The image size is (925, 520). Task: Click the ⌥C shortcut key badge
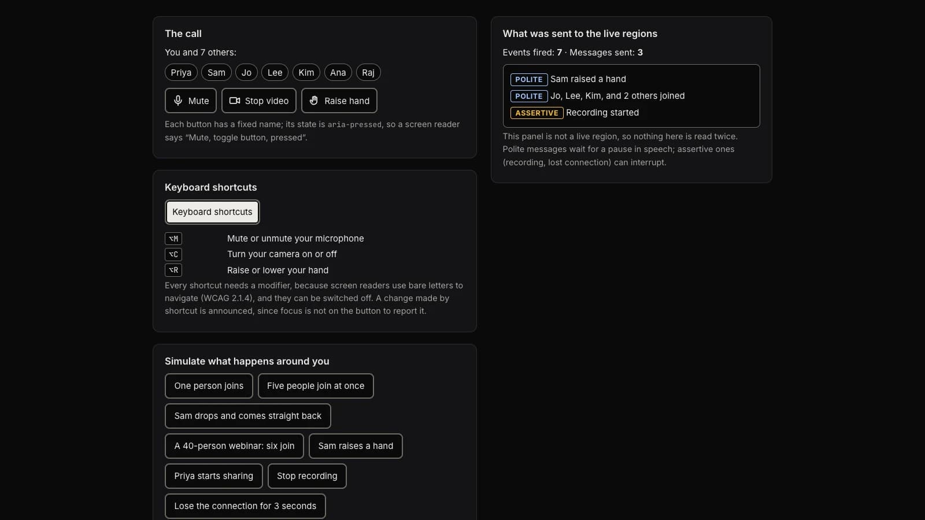click(173, 254)
